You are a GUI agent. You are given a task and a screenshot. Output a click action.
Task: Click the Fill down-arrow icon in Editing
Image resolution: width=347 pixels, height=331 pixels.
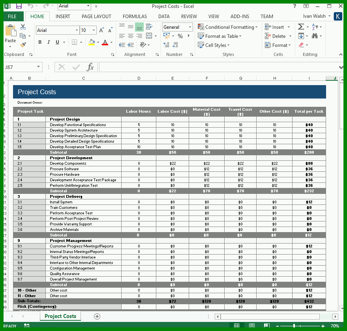301,36
